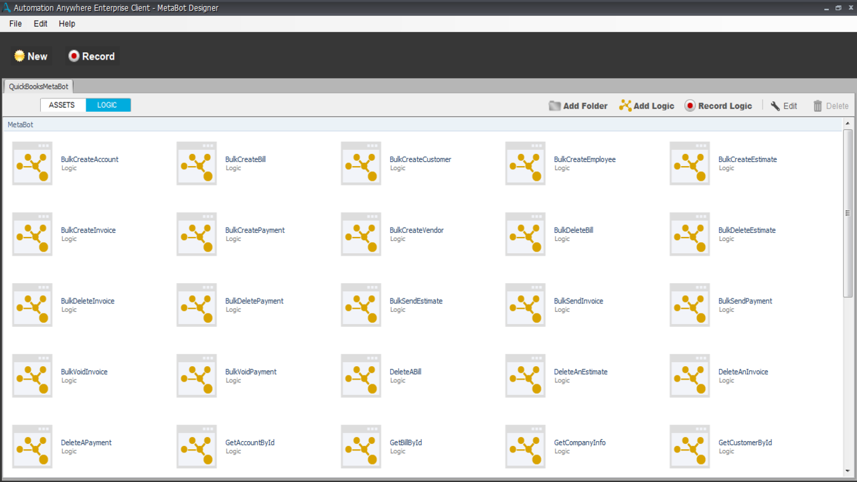The width and height of the screenshot is (857, 482).
Task: Click the BulkCreateAccount logic icon
Action: 32,163
